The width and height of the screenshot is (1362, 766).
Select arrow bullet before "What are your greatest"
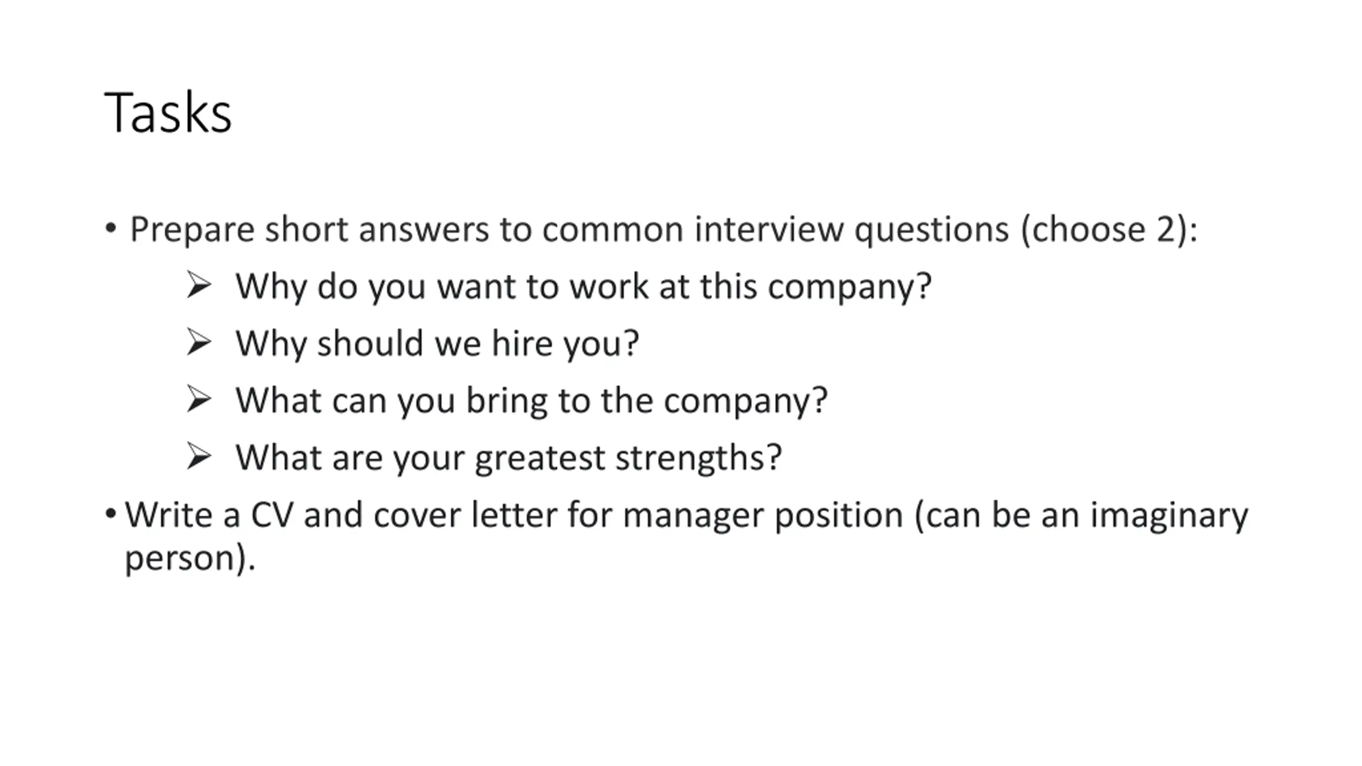pos(199,456)
